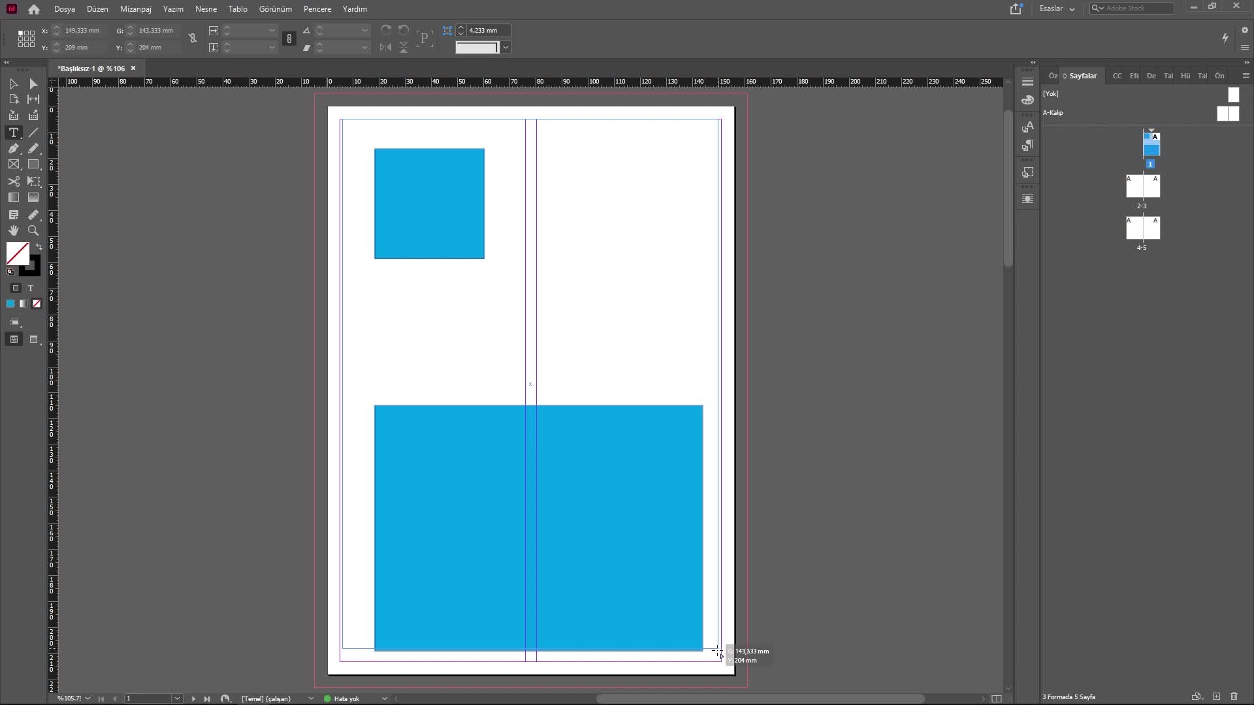The image size is (1254, 705).
Task: Select the Pen tool
Action: tap(13, 149)
